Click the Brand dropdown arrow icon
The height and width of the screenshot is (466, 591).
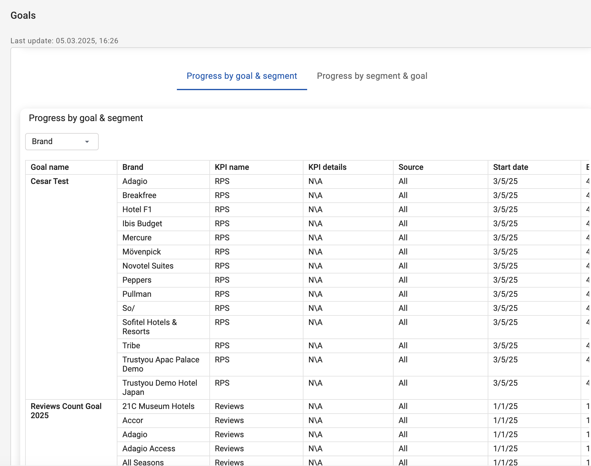coord(87,142)
